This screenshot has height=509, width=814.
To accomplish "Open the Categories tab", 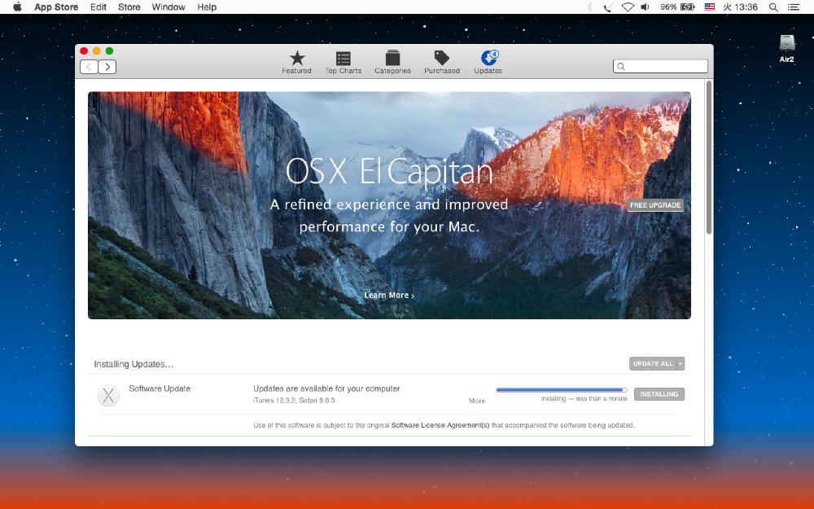I will pos(392,63).
